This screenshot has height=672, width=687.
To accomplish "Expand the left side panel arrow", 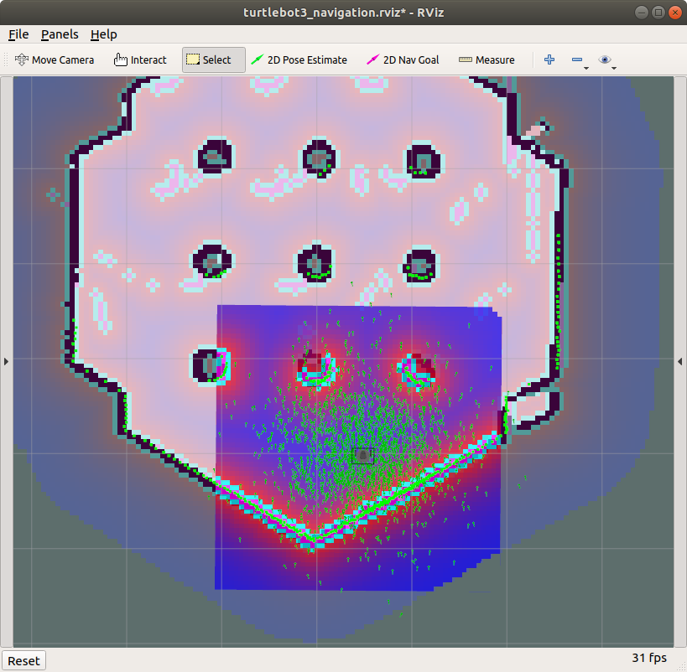I will click(6, 361).
